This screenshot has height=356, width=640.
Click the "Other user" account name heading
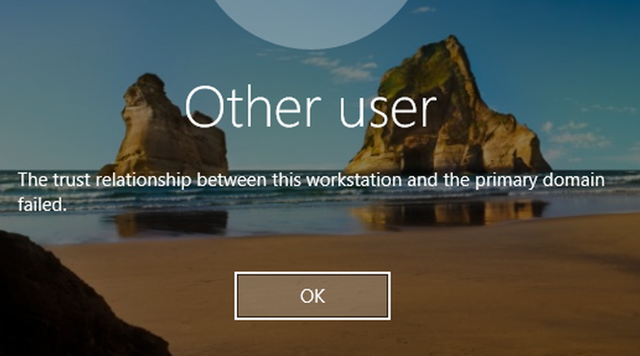point(311,108)
